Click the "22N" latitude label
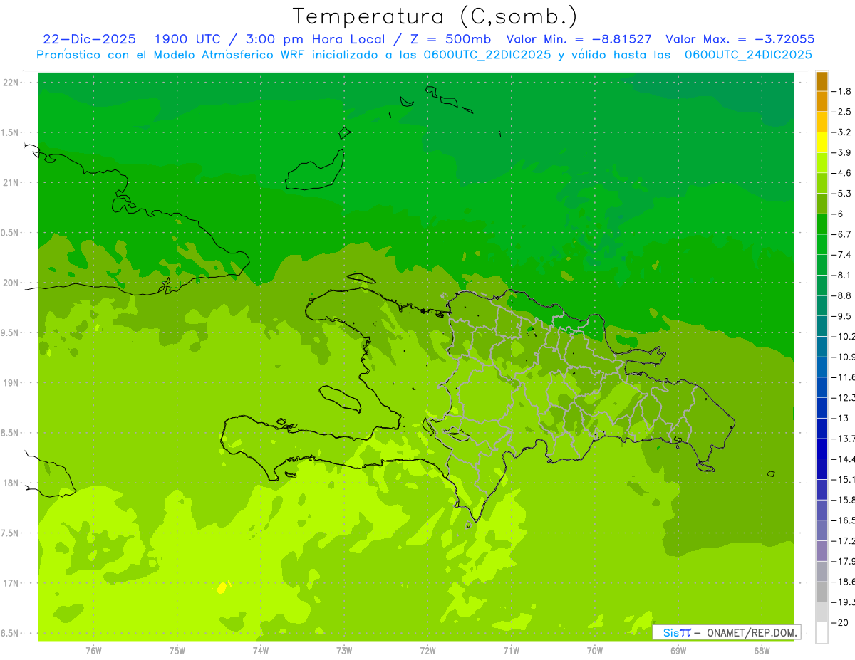855x660 pixels. point(11,83)
